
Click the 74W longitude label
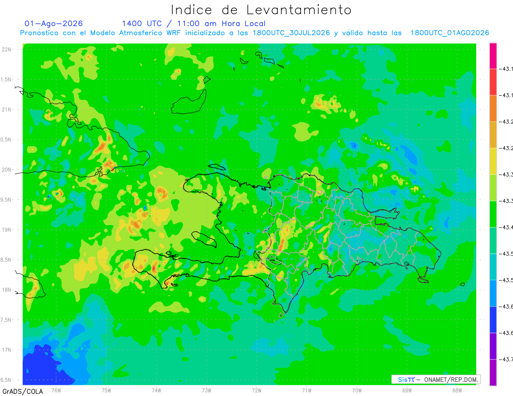click(x=156, y=390)
